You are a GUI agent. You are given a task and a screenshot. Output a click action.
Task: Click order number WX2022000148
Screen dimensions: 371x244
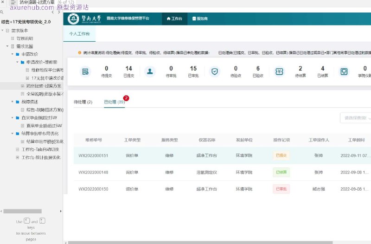93,172
